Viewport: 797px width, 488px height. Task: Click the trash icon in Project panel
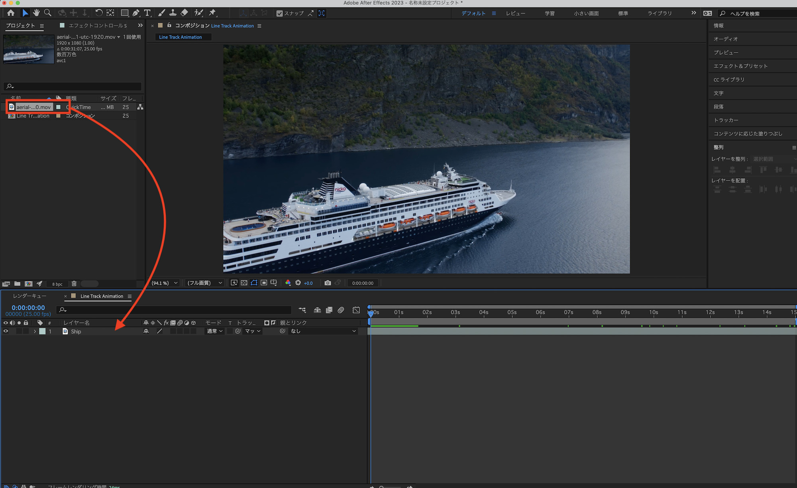(74, 284)
